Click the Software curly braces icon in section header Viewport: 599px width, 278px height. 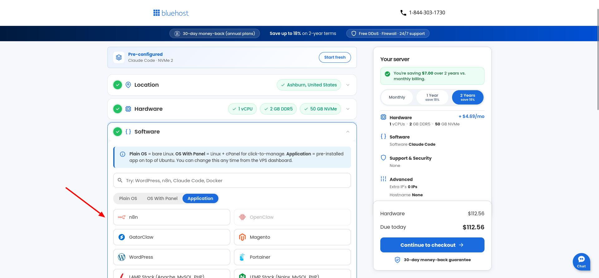coord(128,132)
